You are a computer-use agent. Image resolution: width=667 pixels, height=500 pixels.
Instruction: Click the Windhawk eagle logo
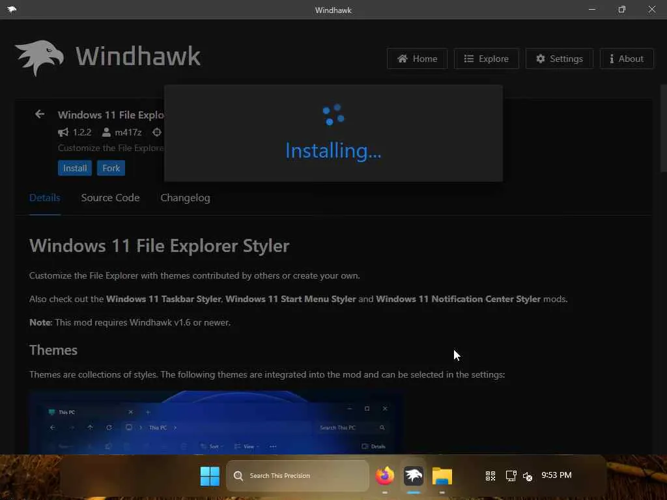pos(39,58)
